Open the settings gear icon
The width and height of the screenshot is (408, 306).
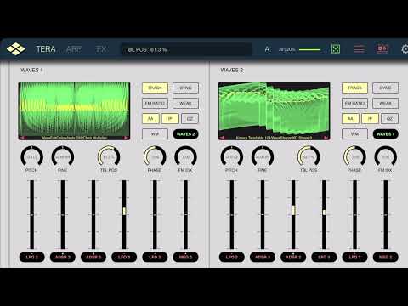405,49
